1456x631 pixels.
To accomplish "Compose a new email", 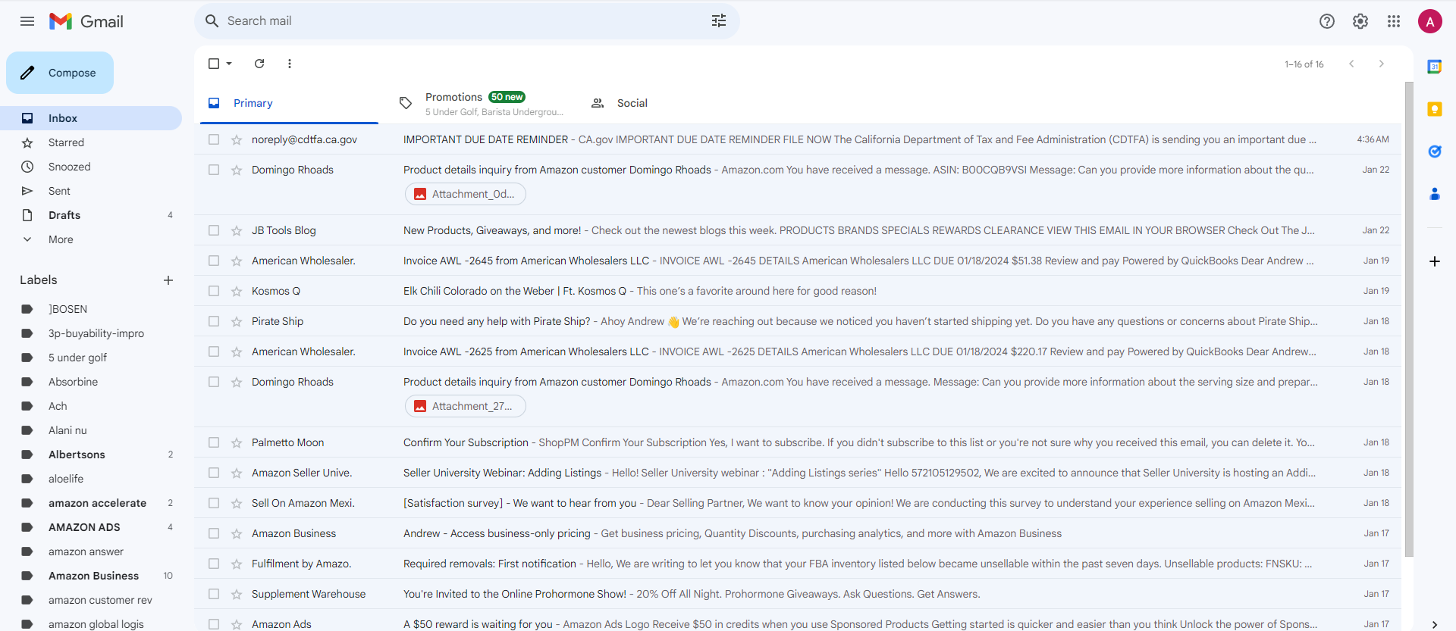I will (x=60, y=73).
